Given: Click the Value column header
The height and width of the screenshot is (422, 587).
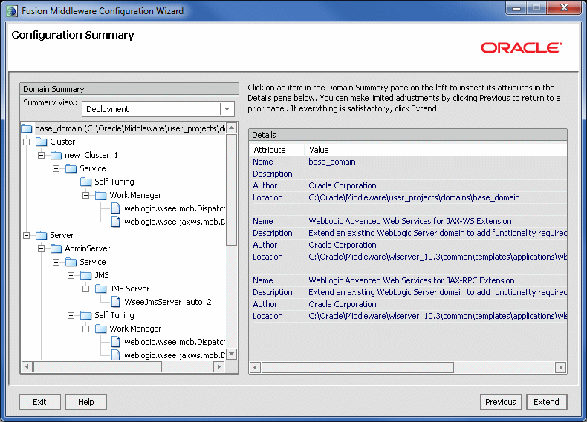Looking at the screenshot, I should pos(436,150).
